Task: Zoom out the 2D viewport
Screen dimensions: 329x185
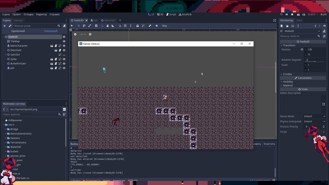Action: (x=76, y=34)
